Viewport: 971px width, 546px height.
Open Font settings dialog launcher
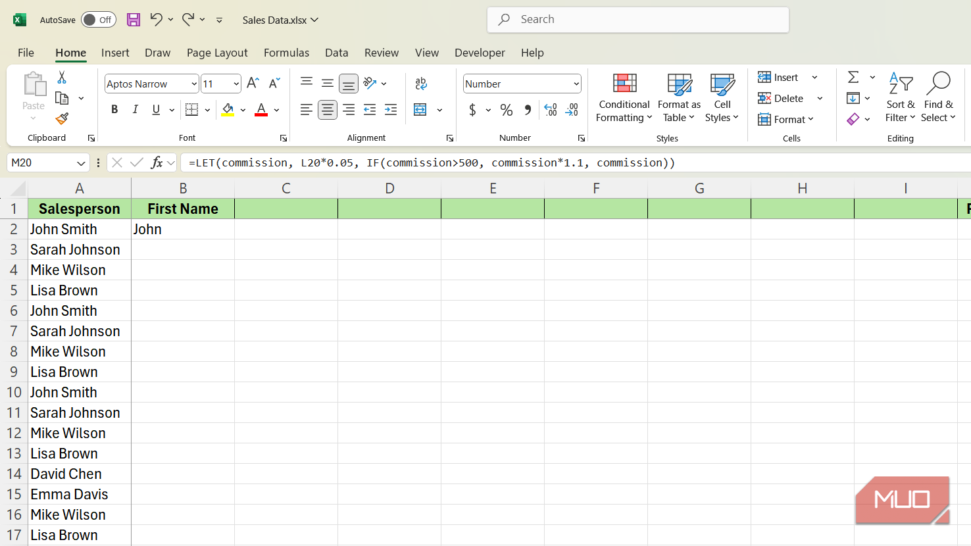[284, 138]
